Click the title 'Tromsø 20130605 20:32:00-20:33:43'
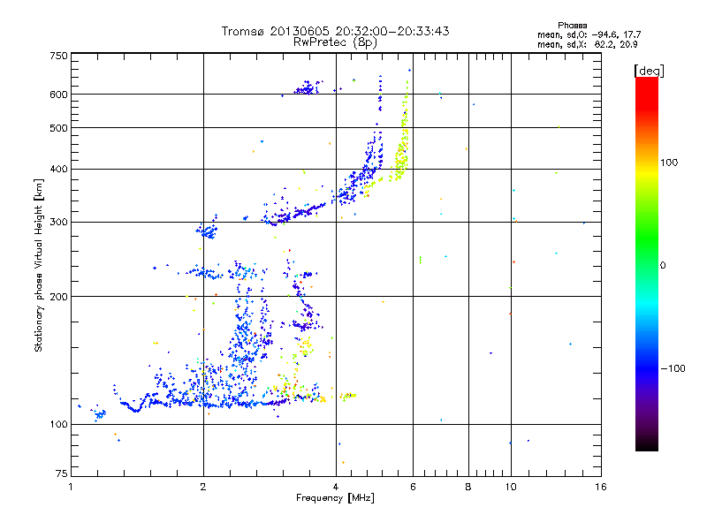707x530 pixels. click(x=335, y=31)
